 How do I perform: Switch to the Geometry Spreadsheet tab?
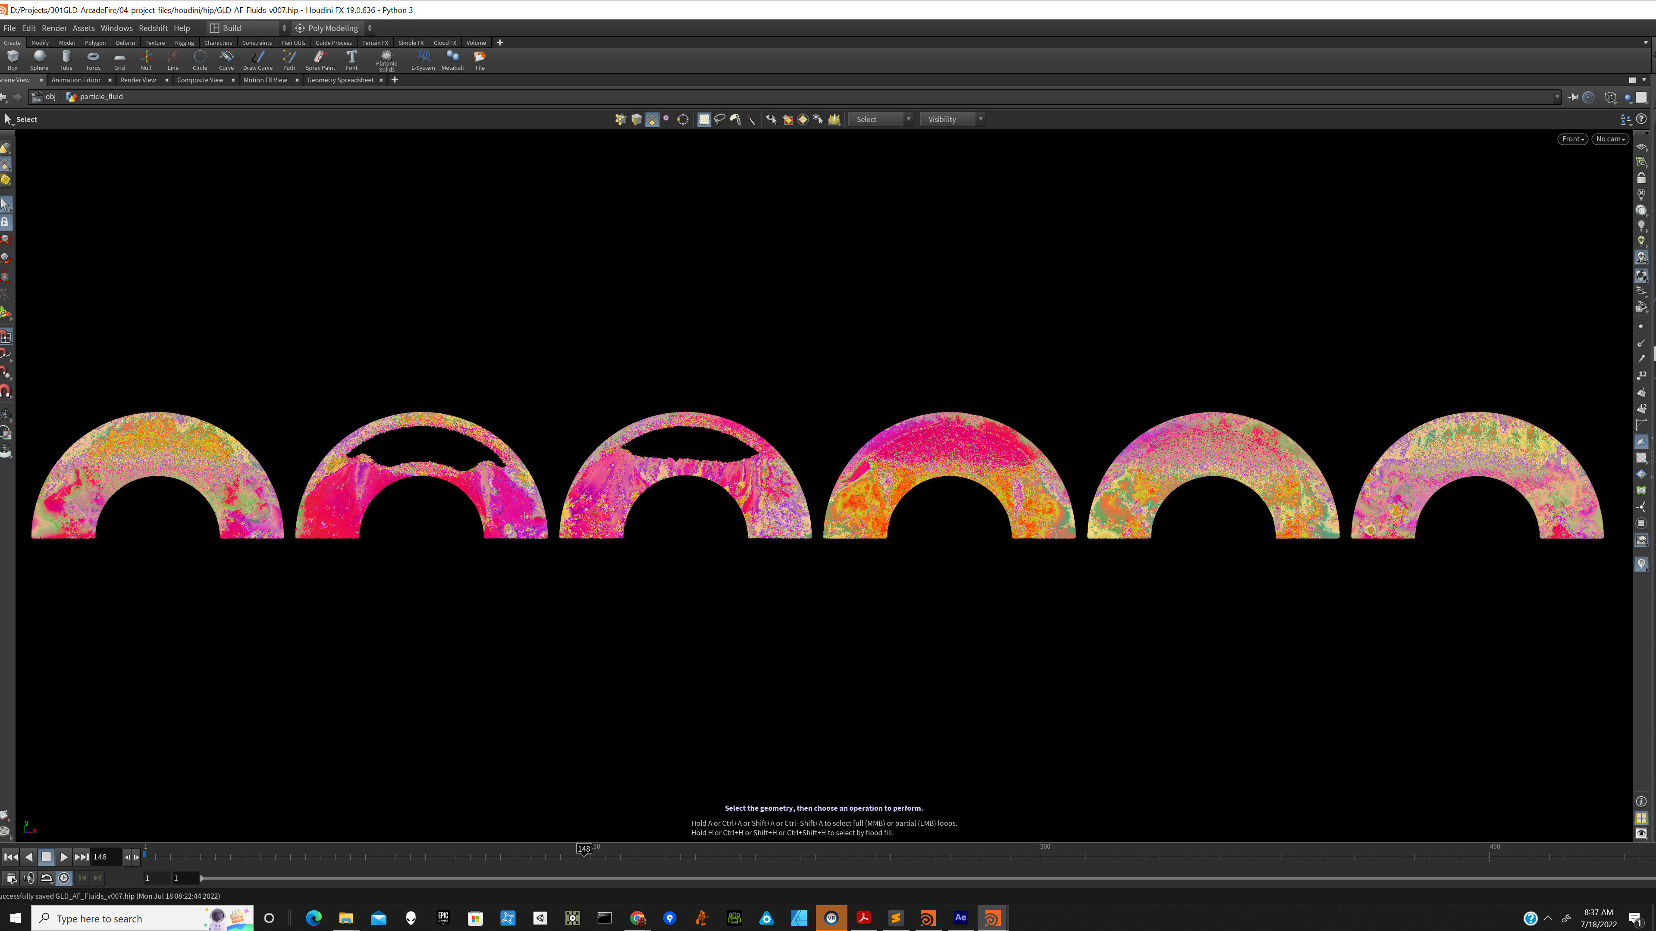click(x=340, y=80)
